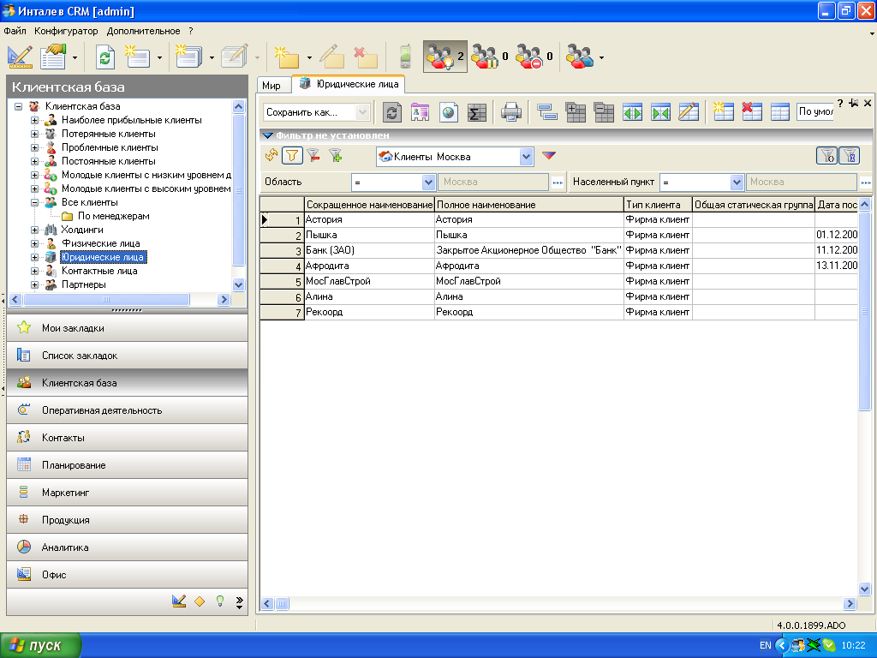Open the Оперативная деятельность section
Viewport: 877px width, 658px height.
tap(127, 410)
